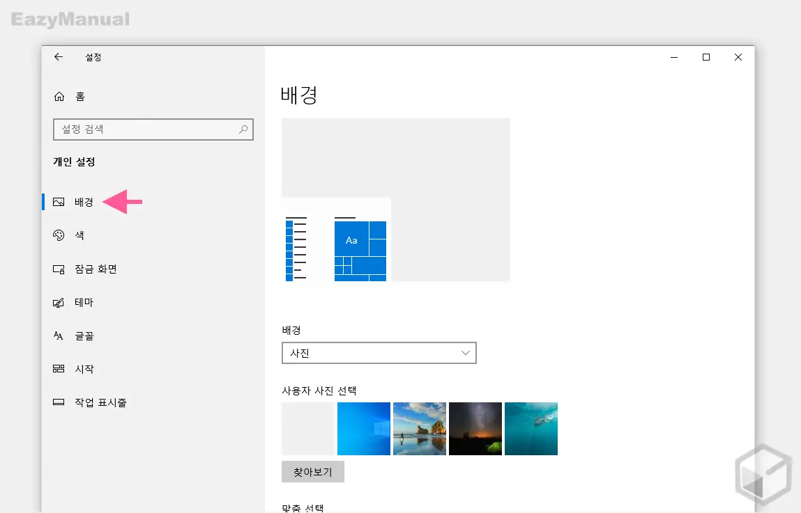Screen dimensions: 801x513
Task: Click inside the 설정 검색 search field
Action: pos(139,129)
